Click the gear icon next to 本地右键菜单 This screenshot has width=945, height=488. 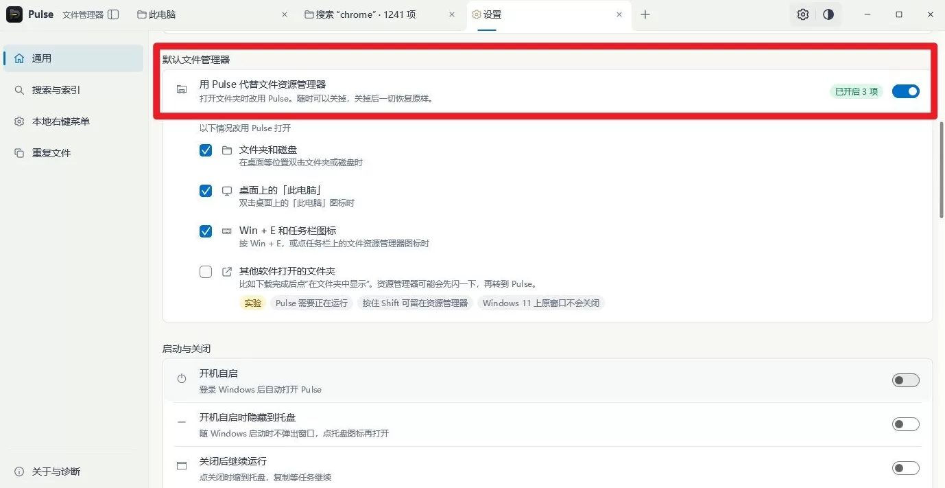coord(19,121)
